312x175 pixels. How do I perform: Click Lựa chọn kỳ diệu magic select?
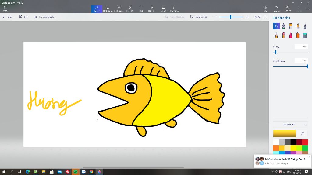[44, 17]
